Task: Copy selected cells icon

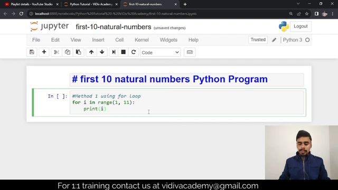Action: click(68, 52)
